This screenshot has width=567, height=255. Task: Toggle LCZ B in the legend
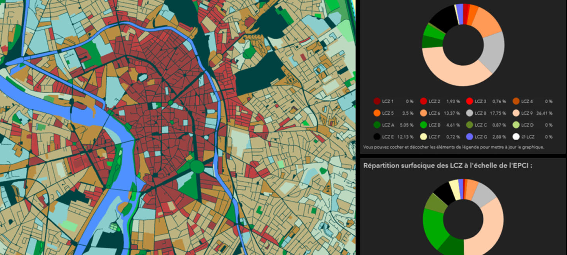pos(423,125)
